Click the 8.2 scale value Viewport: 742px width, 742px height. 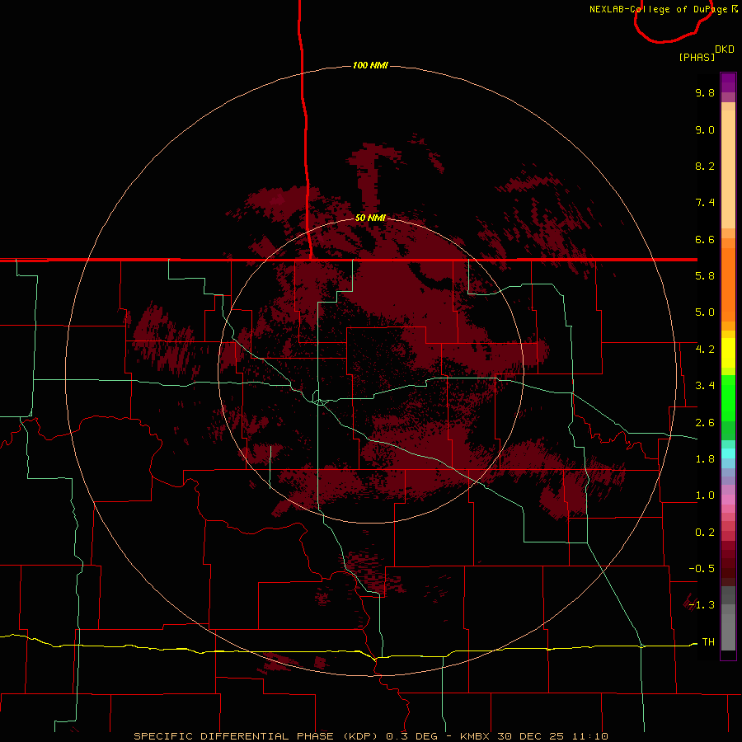705,166
